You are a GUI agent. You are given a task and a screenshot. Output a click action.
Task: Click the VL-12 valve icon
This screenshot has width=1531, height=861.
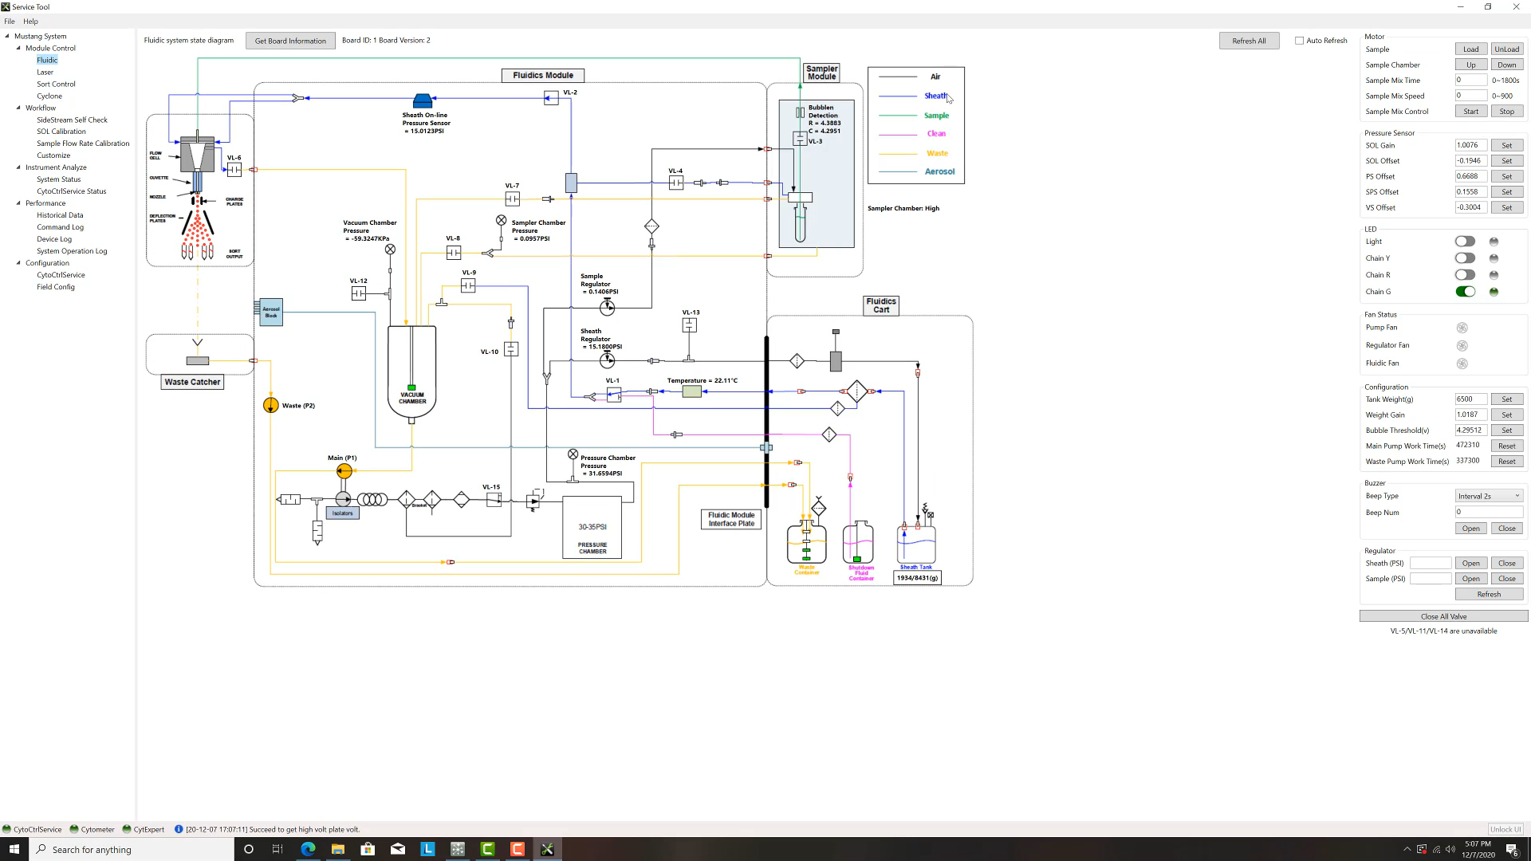click(x=359, y=293)
